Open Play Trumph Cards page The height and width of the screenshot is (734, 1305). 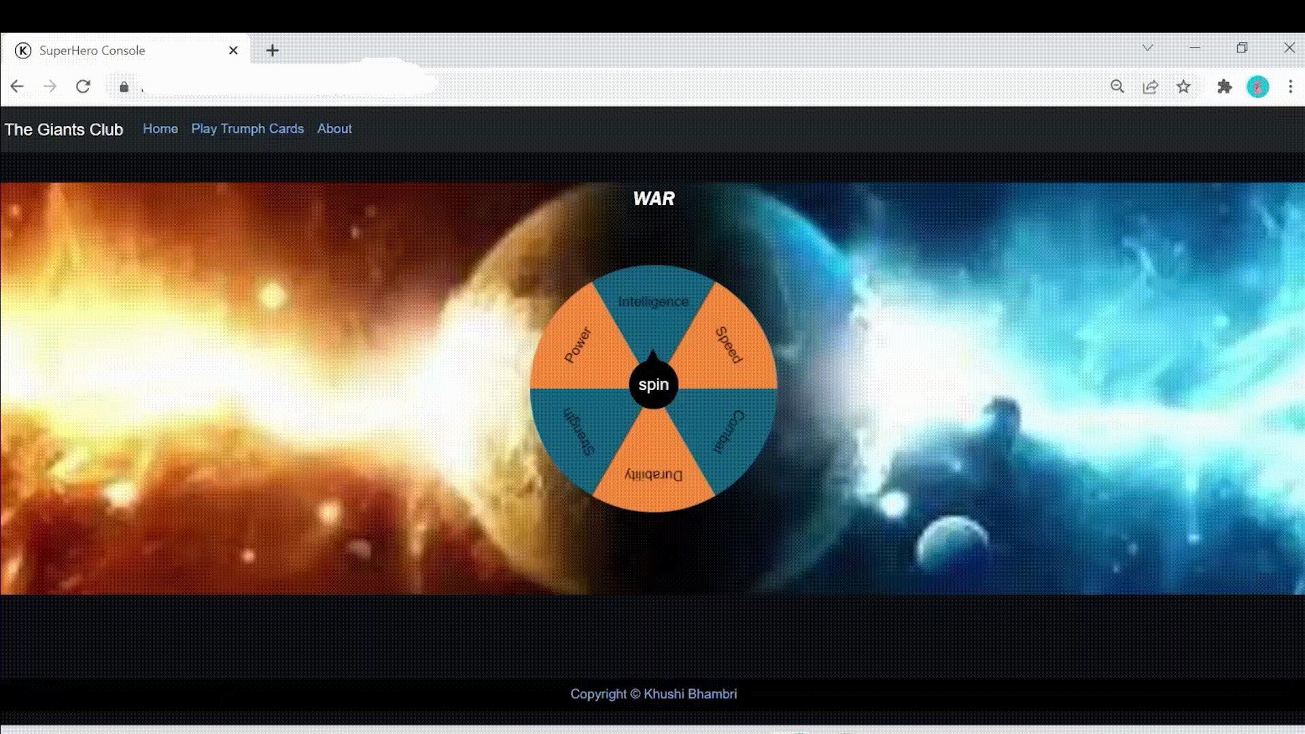point(247,128)
